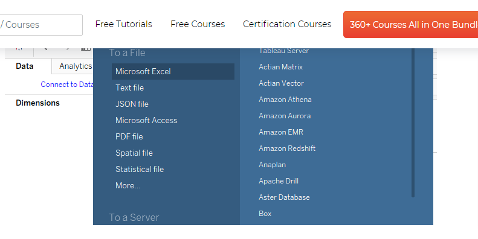This screenshot has width=478, height=239.
Task: Select Spatial file connector
Action: coord(134,153)
